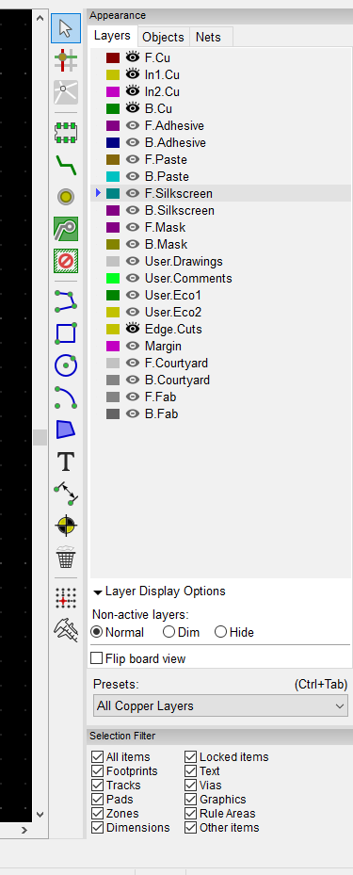The image size is (353, 875).
Task: Open the Nets tab
Action: pyautogui.click(x=208, y=37)
